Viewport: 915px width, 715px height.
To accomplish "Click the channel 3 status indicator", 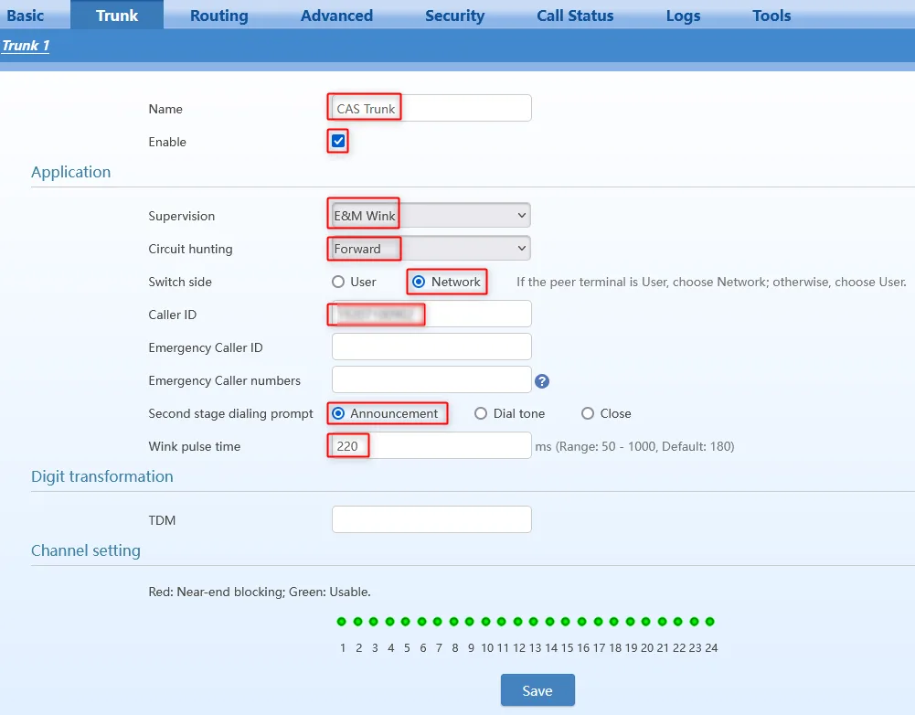I will tap(374, 622).
